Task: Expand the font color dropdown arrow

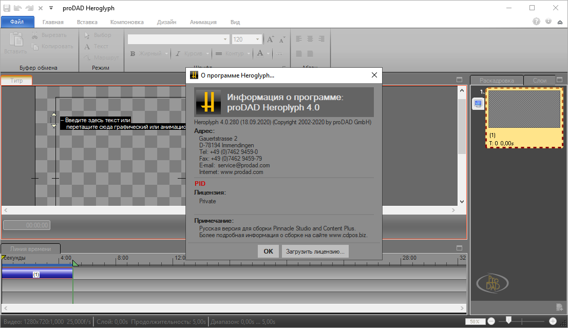Action: coord(269,53)
